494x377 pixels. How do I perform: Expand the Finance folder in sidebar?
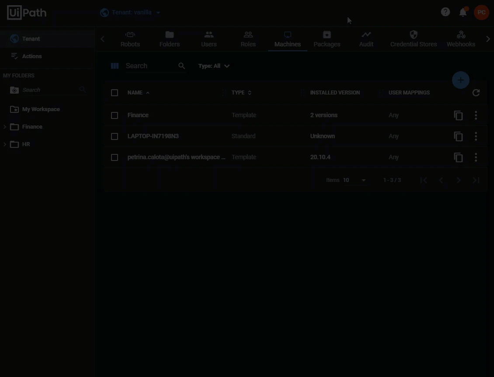(x=5, y=127)
